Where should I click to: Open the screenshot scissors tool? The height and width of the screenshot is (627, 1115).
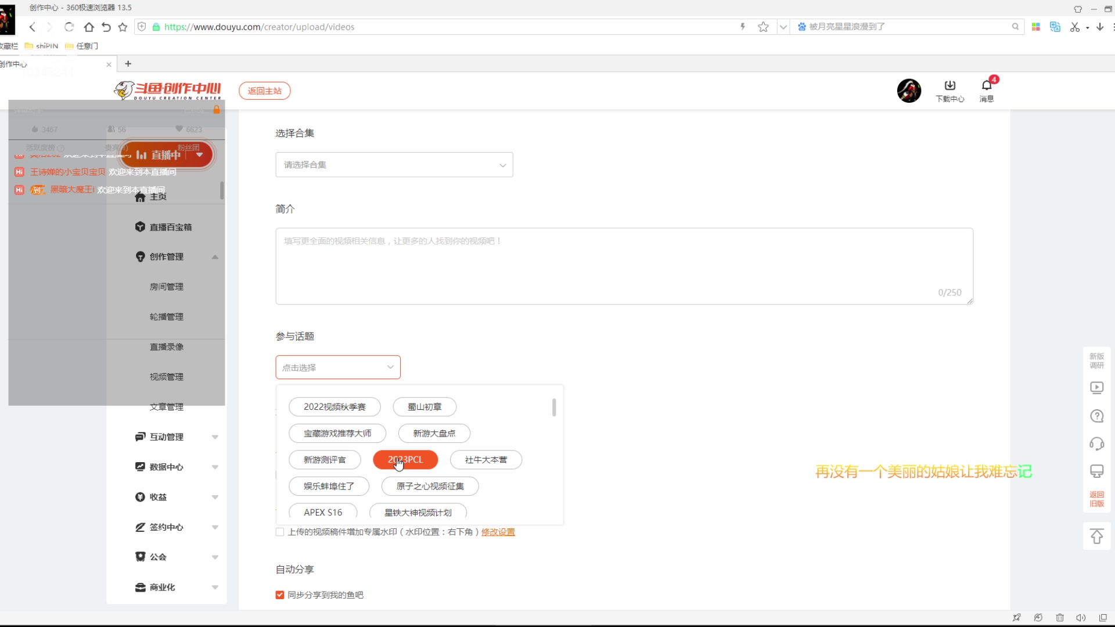pos(1075,27)
